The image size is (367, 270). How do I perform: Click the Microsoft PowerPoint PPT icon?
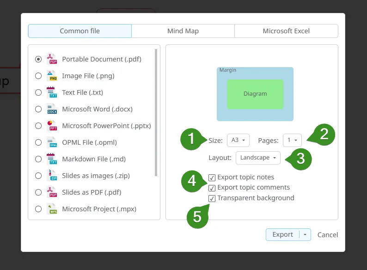click(51, 126)
